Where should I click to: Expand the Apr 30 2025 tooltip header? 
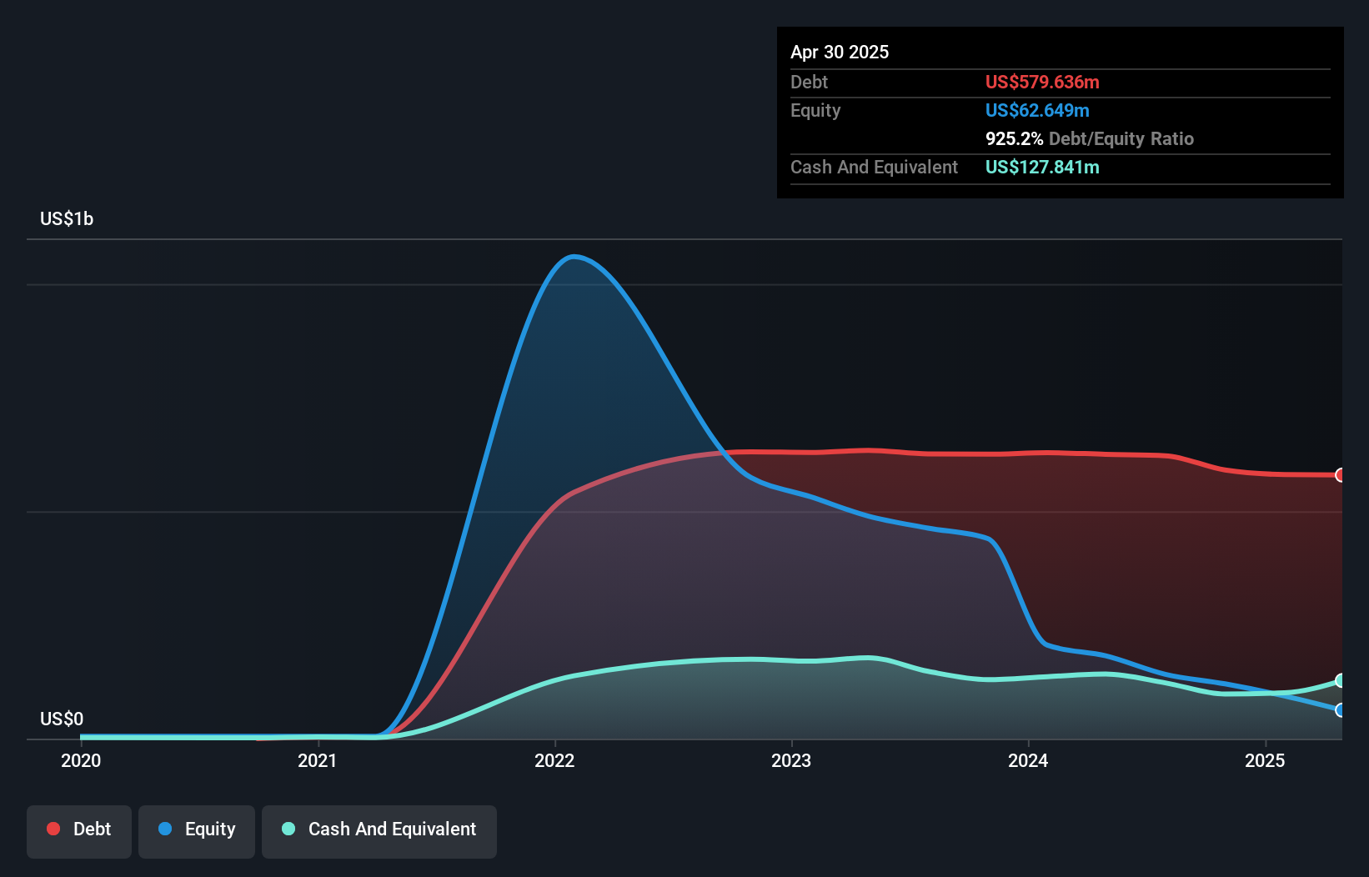coord(840,52)
